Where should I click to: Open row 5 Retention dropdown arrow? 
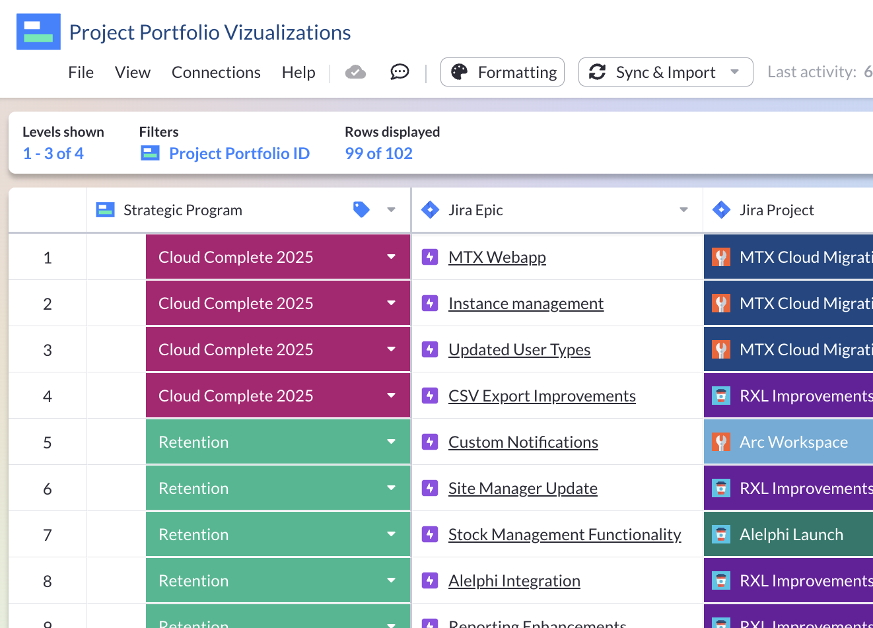click(392, 442)
